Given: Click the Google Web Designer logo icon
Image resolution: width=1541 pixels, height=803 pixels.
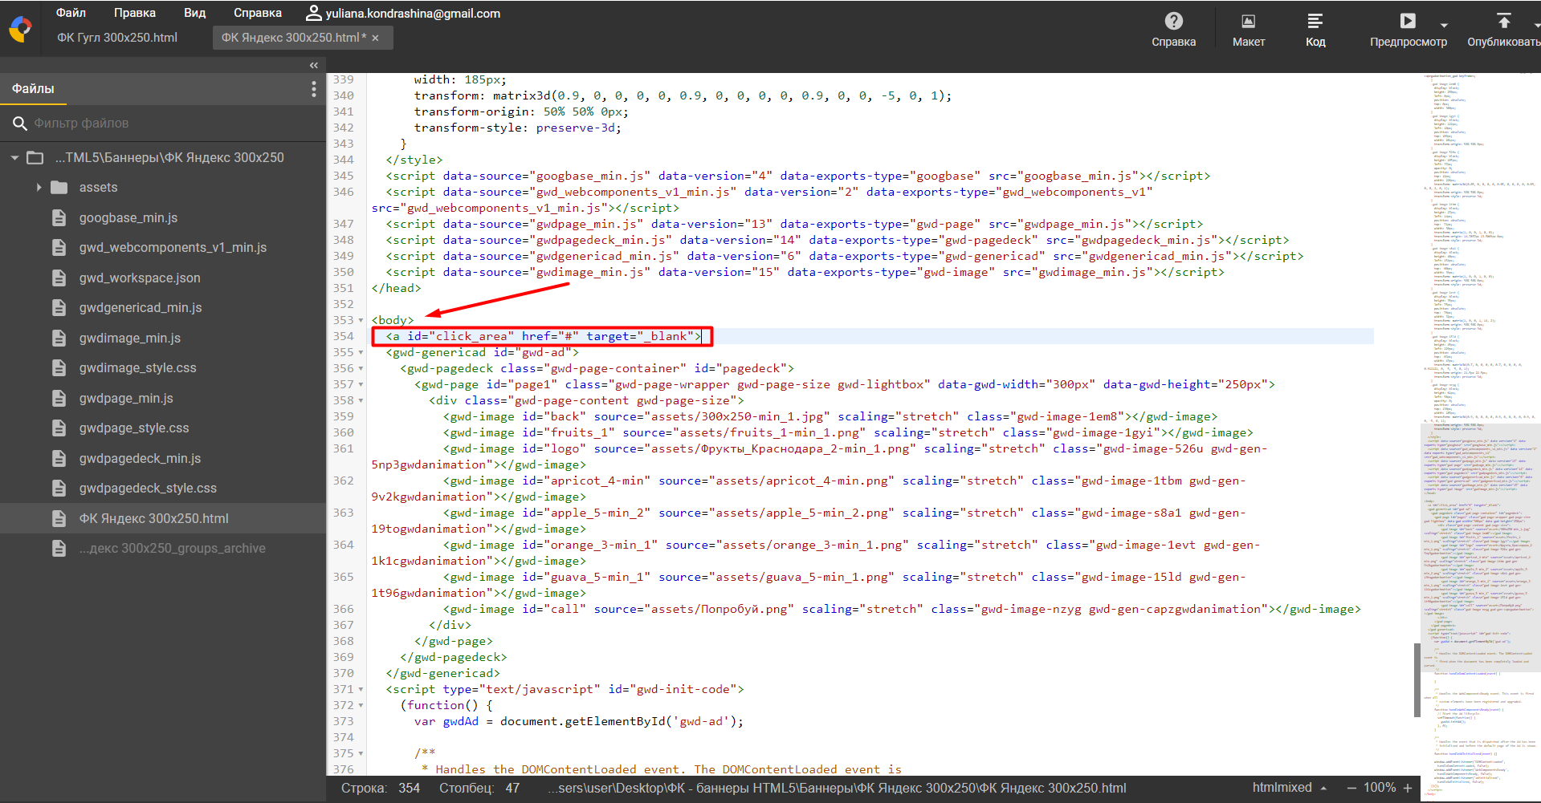Looking at the screenshot, I should (20, 29).
